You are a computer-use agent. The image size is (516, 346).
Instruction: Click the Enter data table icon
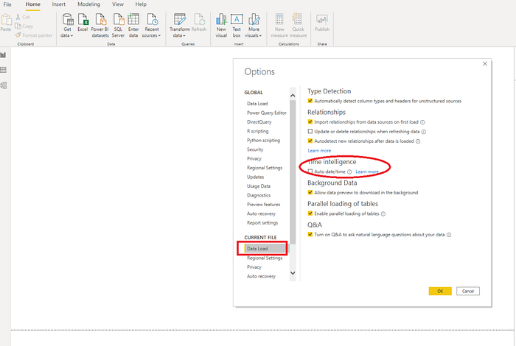tap(133, 20)
